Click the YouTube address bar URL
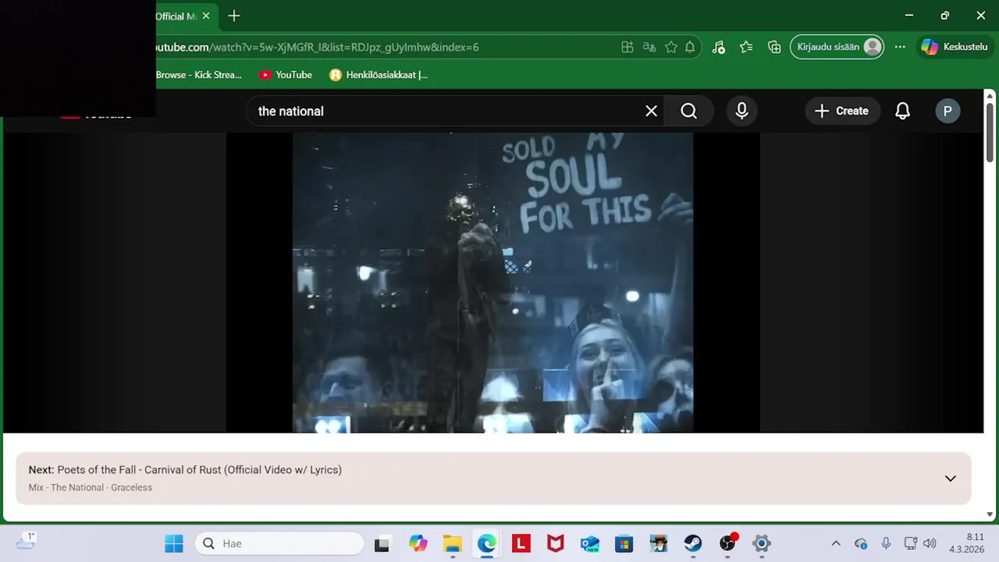 pyautogui.click(x=316, y=47)
